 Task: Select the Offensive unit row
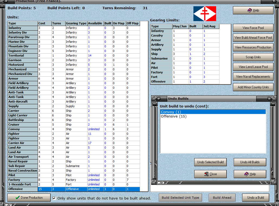(74, 189)
